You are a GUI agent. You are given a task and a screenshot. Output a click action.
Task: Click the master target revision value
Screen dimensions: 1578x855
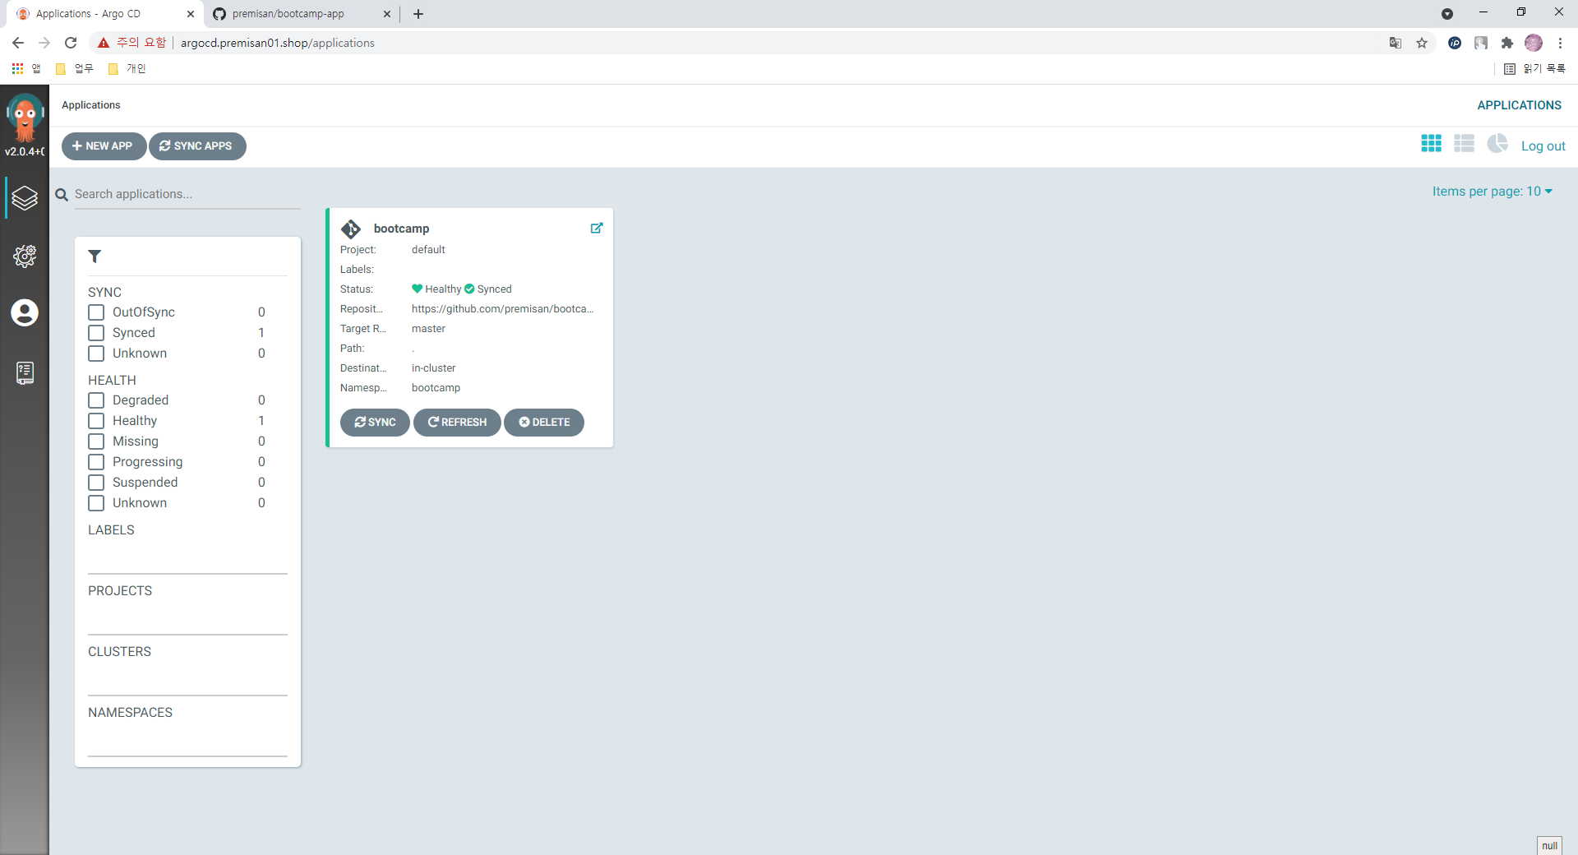(428, 329)
